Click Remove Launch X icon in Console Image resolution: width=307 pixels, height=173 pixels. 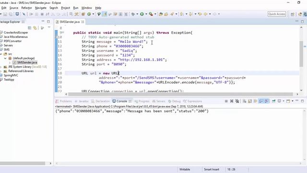tap(232, 101)
